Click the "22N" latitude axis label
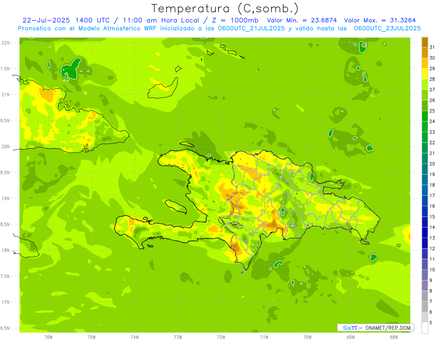The height and width of the screenshot is (342, 442). 6,43
